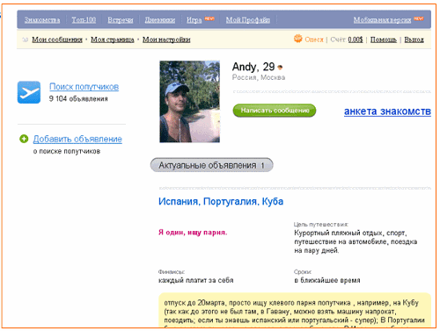Click the green plus add icon
Viewport: 440px width, 331px height.
[x=24, y=139]
